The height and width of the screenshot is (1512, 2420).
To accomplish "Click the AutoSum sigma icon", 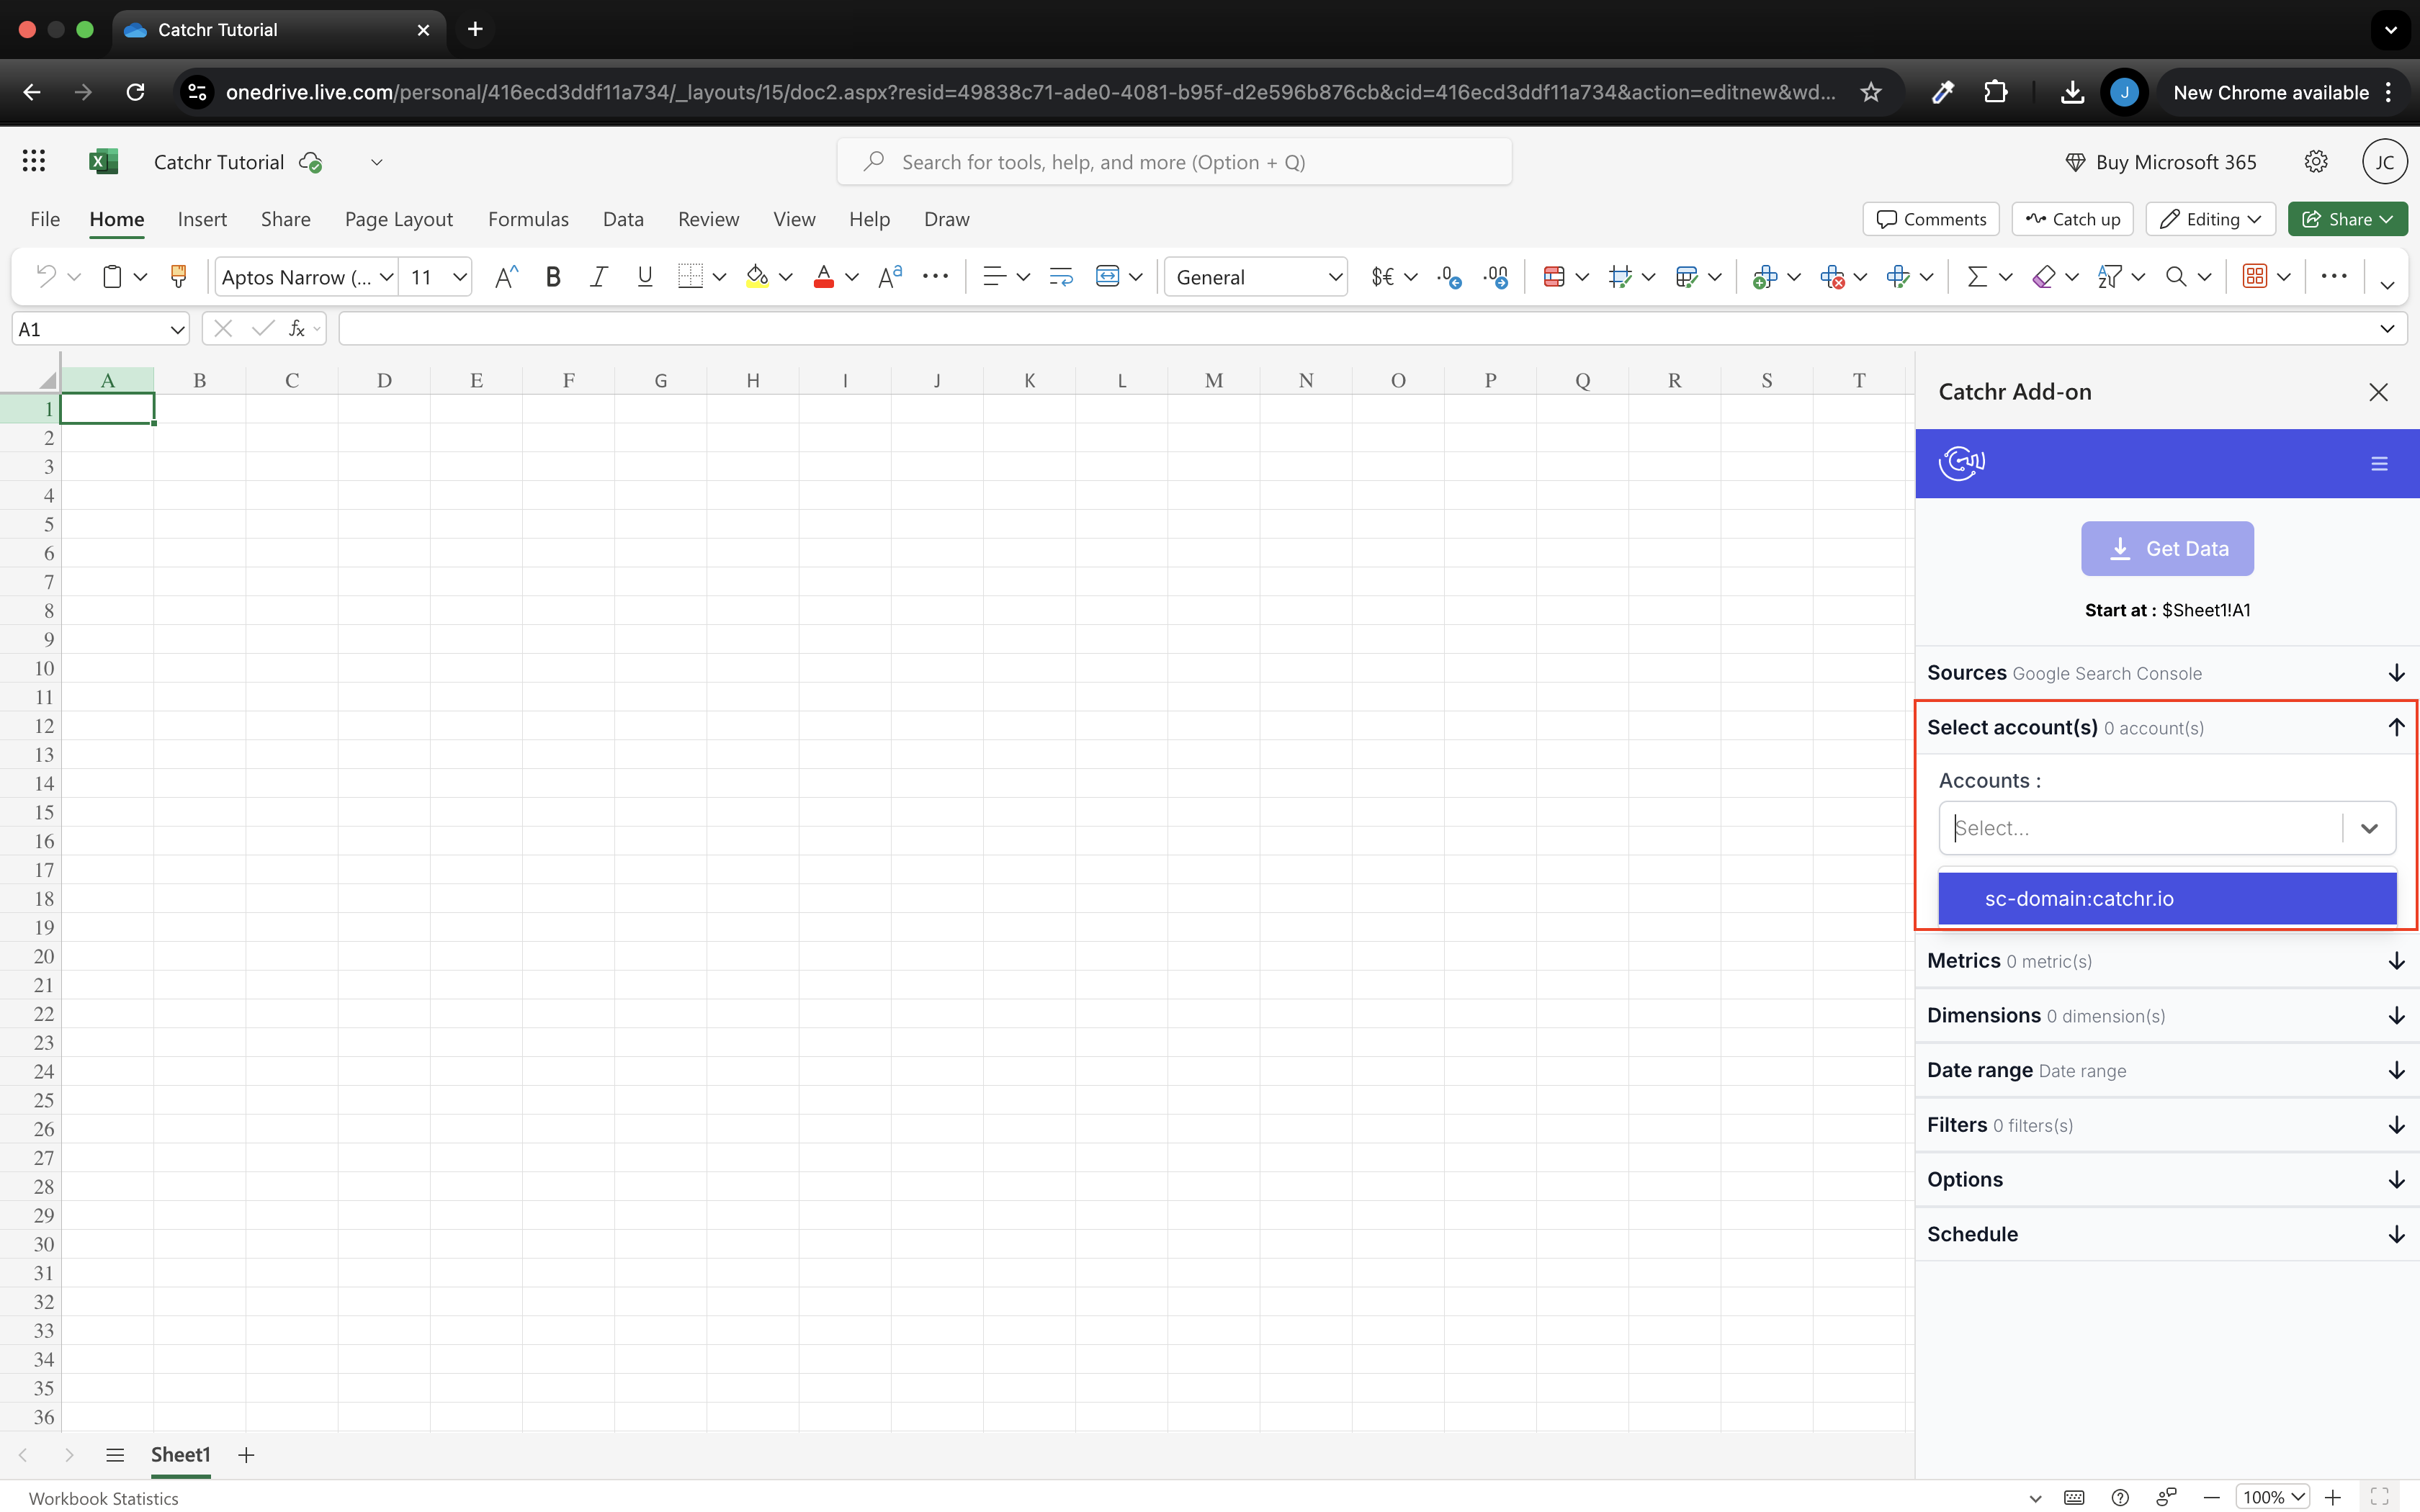I will pyautogui.click(x=1977, y=277).
